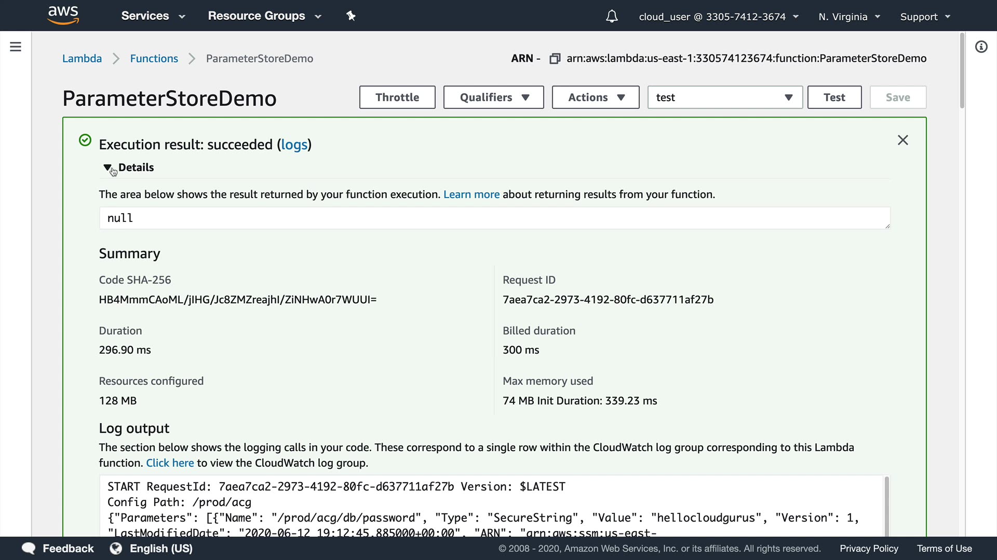Open the logs link in execution result
The height and width of the screenshot is (560, 997).
click(294, 145)
